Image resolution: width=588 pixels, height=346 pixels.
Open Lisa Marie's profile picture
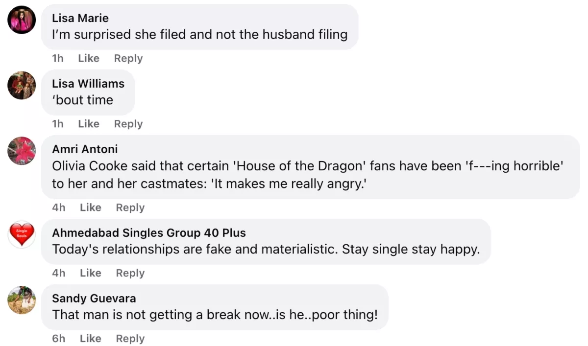22,20
